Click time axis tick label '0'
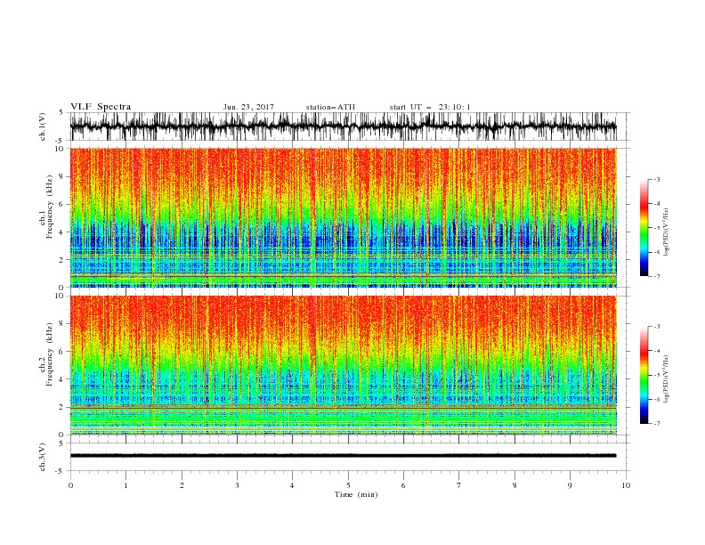This screenshot has height=545, width=705. (x=70, y=485)
